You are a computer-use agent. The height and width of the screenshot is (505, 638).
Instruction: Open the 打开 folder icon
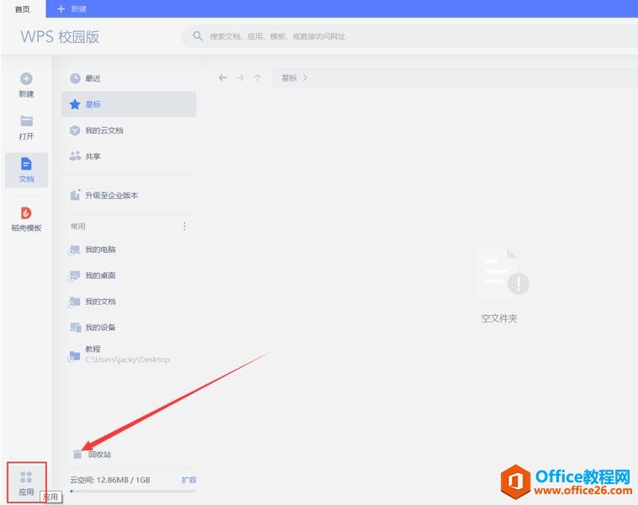coord(26,121)
